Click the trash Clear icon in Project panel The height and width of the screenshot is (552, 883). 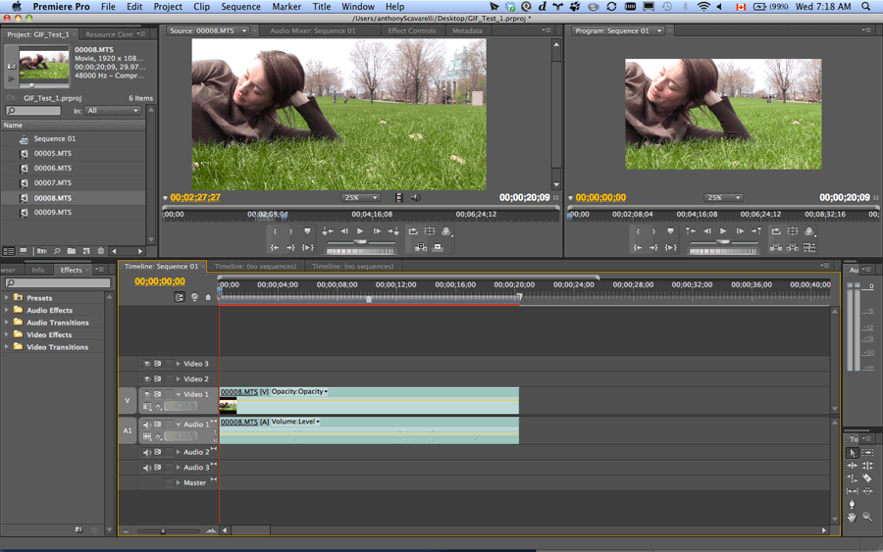click(x=100, y=252)
